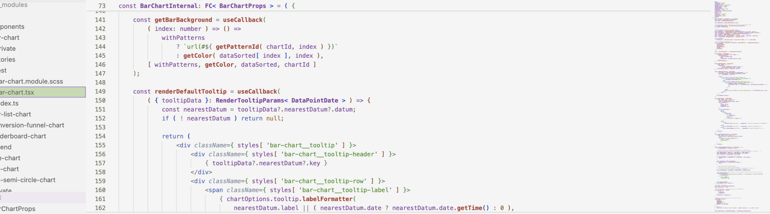Expand the components folder in tree
Viewport: 770px width, 214px height.
coord(12,27)
